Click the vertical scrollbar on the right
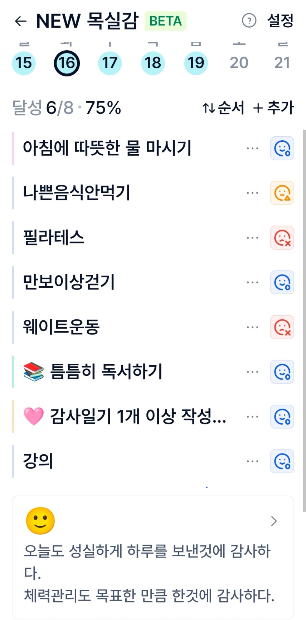 click(304, 319)
